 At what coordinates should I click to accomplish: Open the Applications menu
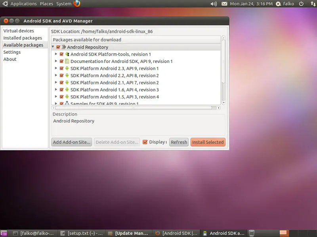tap(24, 4)
